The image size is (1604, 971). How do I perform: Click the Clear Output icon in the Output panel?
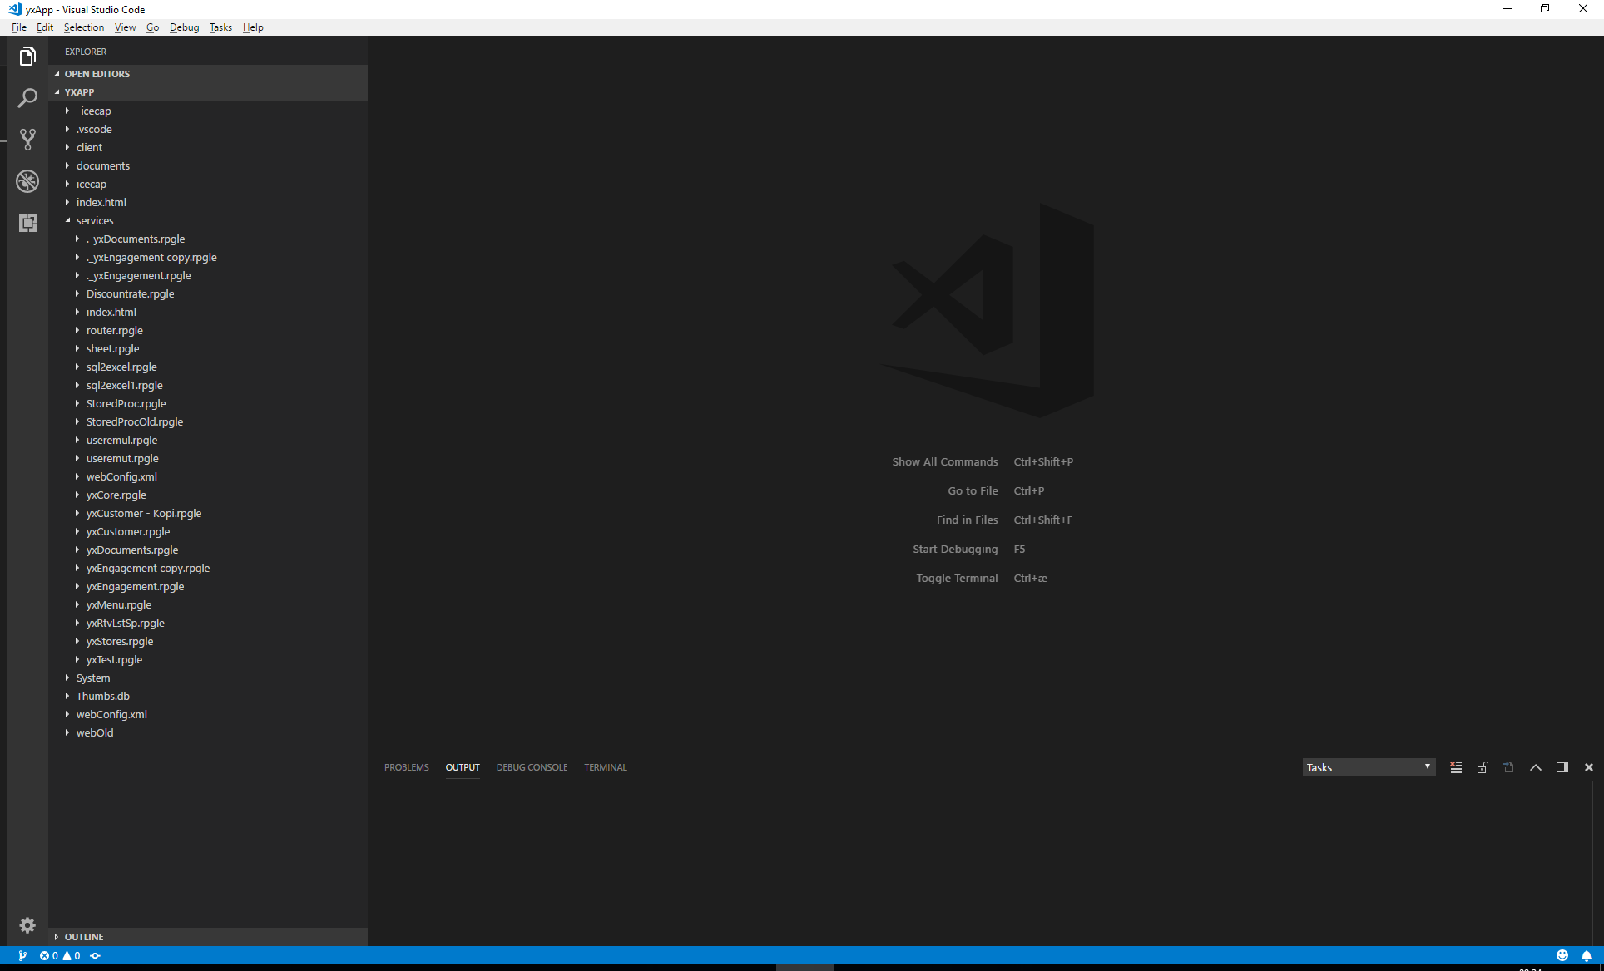tap(1455, 766)
